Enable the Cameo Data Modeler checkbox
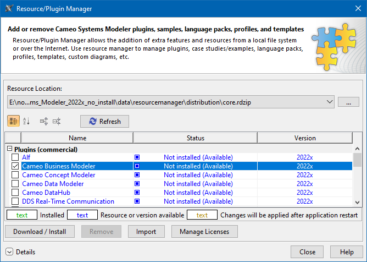 [15, 184]
